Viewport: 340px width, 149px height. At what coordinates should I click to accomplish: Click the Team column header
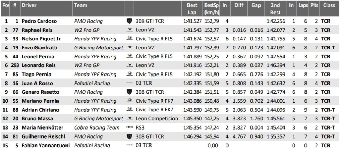(81, 6)
